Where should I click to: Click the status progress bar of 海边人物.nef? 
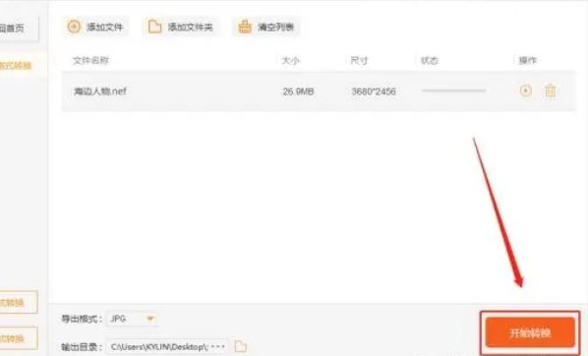coord(453,90)
